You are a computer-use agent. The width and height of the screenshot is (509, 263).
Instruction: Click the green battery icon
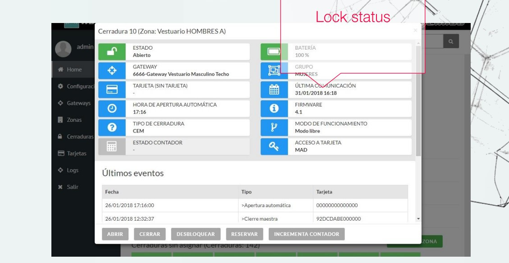pyautogui.click(x=274, y=52)
